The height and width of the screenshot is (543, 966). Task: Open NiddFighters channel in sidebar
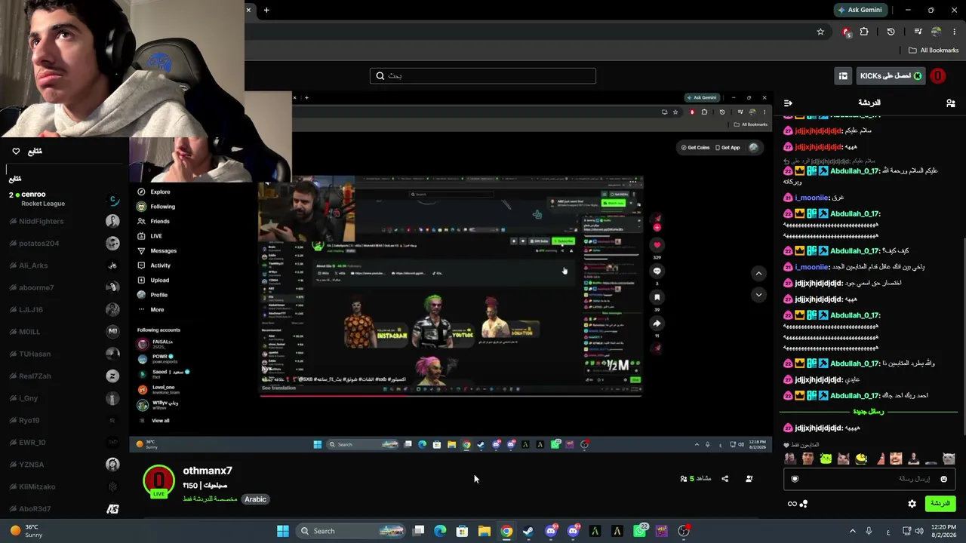(x=64, y=221)
